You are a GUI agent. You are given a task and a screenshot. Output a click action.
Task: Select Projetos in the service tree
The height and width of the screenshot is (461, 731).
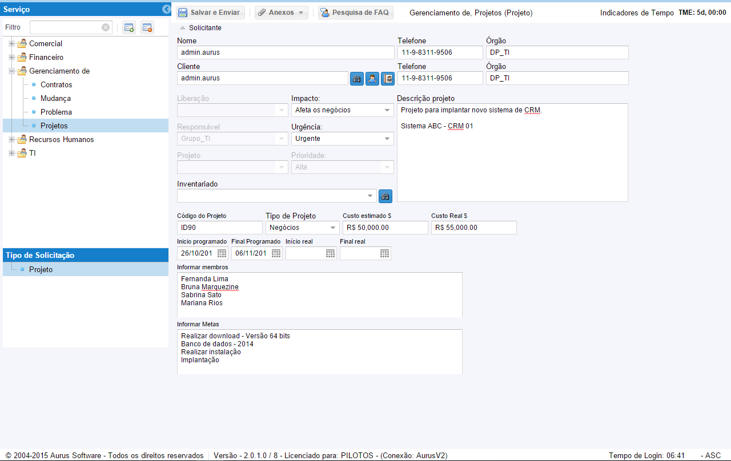coord(54,126)
